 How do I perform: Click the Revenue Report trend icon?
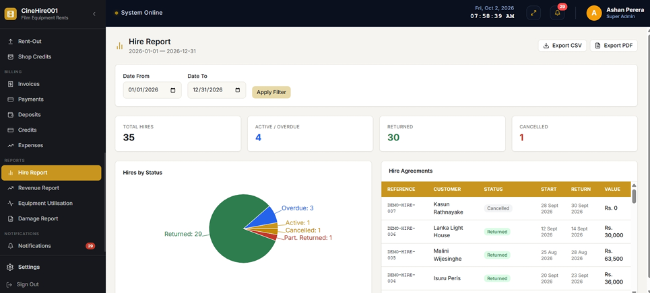tap(10, 188)
